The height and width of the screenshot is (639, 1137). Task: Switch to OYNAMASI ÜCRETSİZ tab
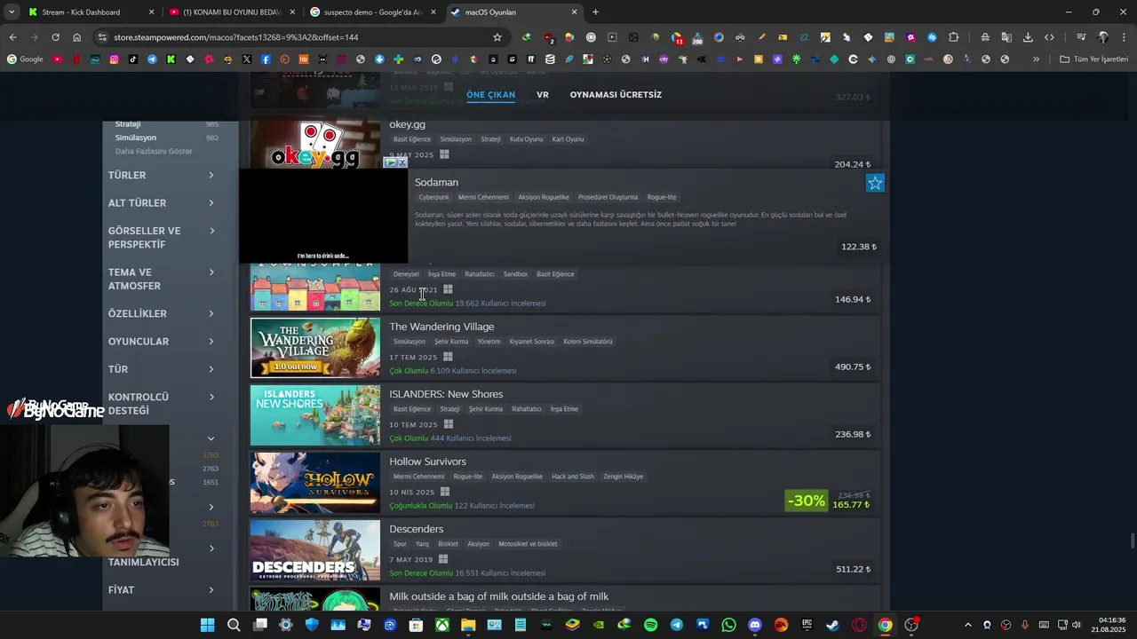[616, 95]
